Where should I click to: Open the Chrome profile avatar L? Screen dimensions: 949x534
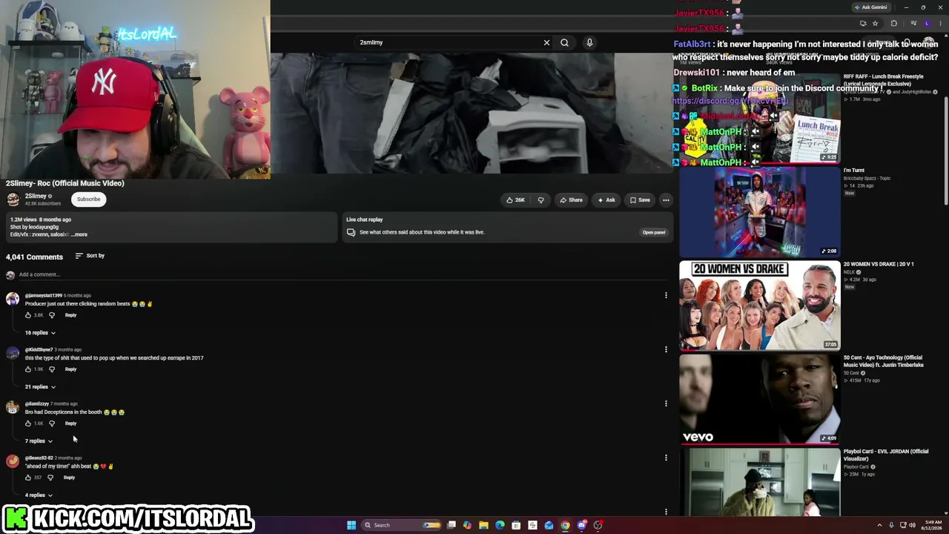927,24
